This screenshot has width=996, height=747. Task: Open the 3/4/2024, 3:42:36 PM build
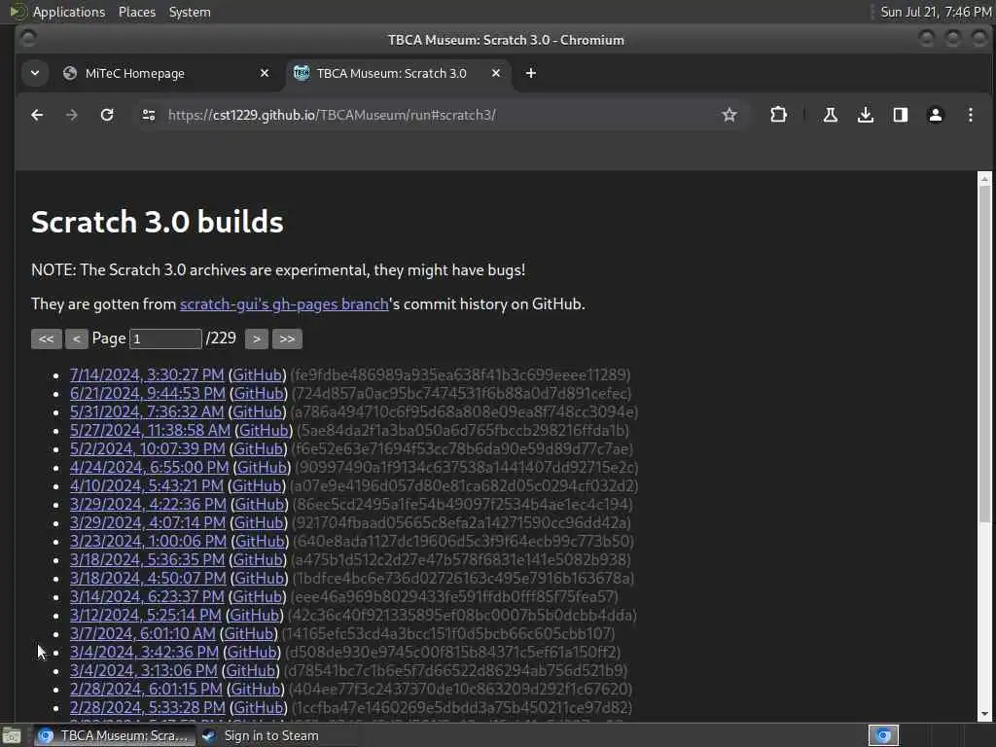coord(144,651)
